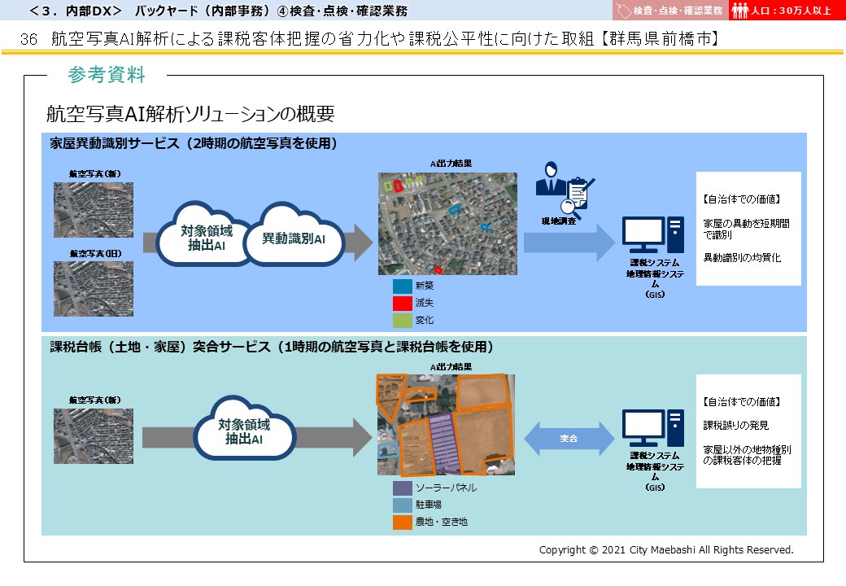Click the population people icon in the red tag
This screenshot has height=586, width=846.
click(739, 11)
